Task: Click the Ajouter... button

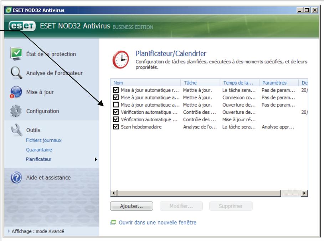Action: click(132, 206)
